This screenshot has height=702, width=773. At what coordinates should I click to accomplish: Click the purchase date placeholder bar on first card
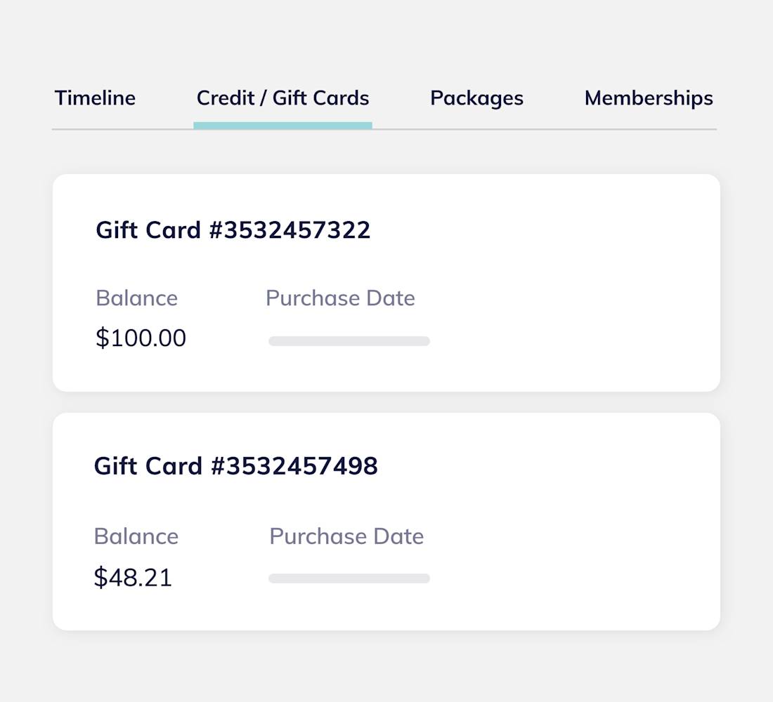click(349, 340)
